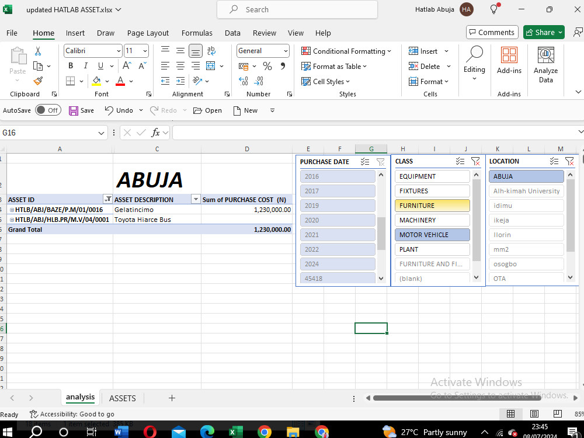Open the ASSET DESCRIPTION column filter dropdown
This screenshot has width=584, height=438.
[x=195, y=199]
